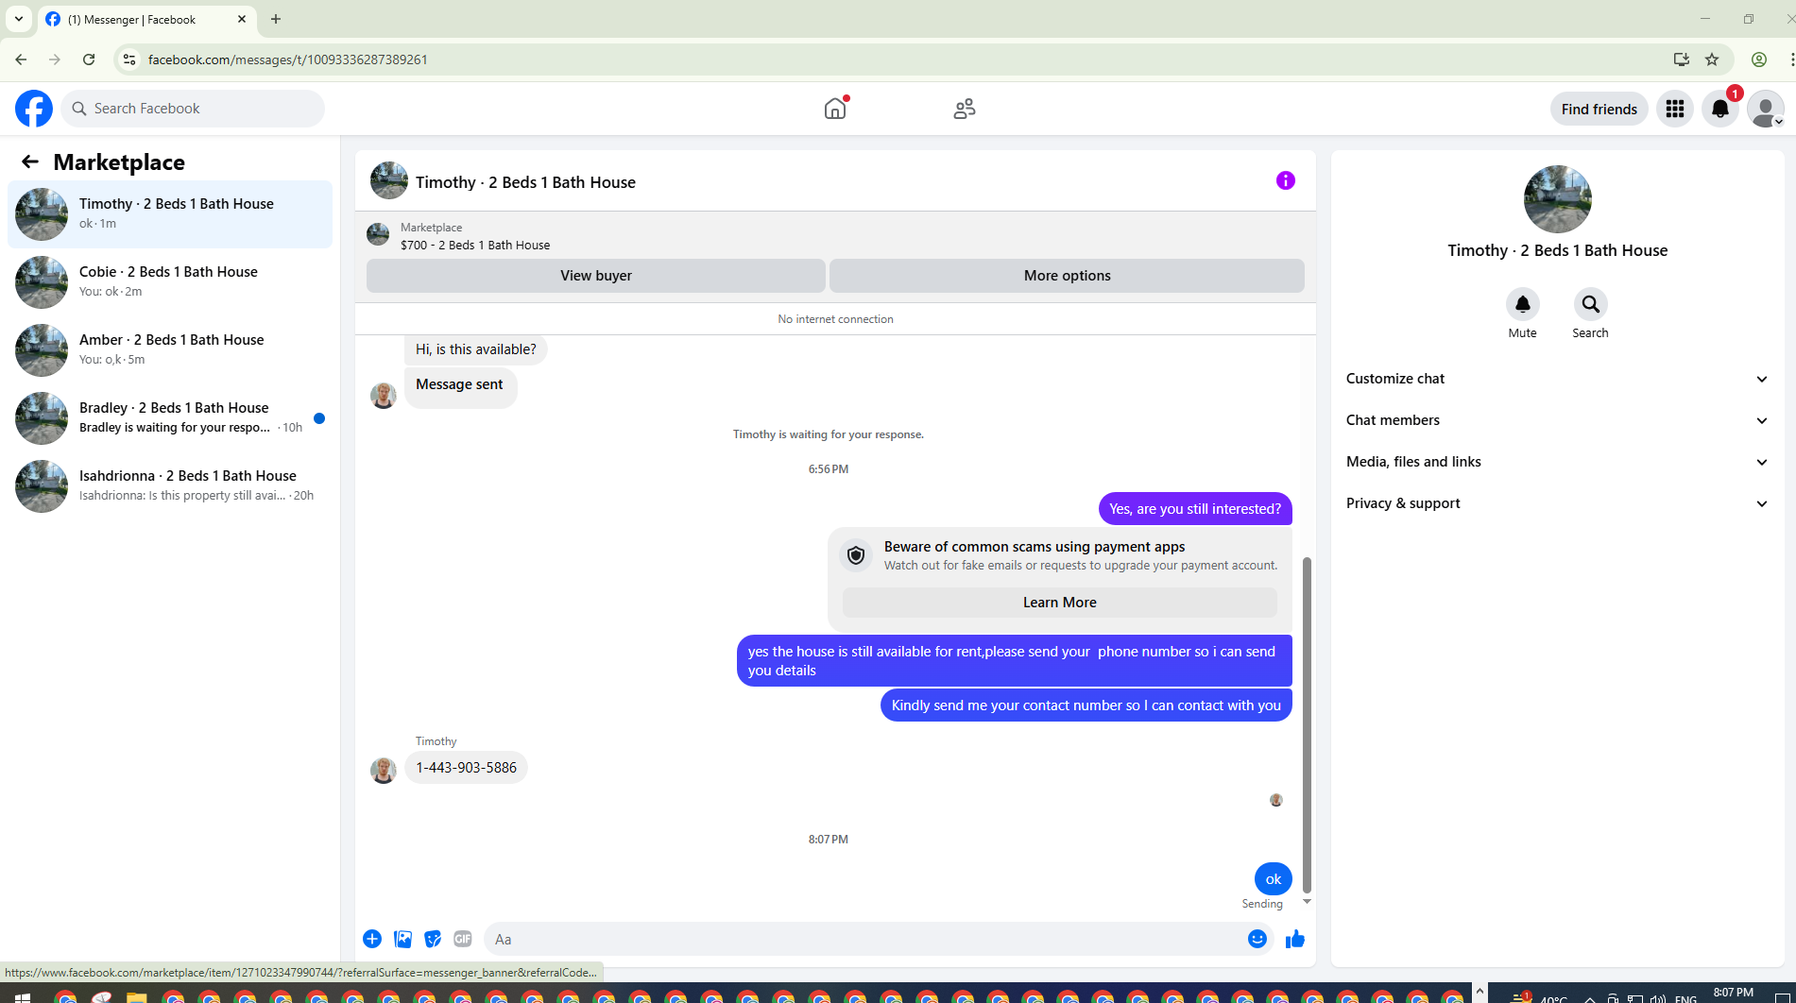Screen dimensions: 1796x1003
Task: Open the browser profile icon
Action: (1759, 59)
